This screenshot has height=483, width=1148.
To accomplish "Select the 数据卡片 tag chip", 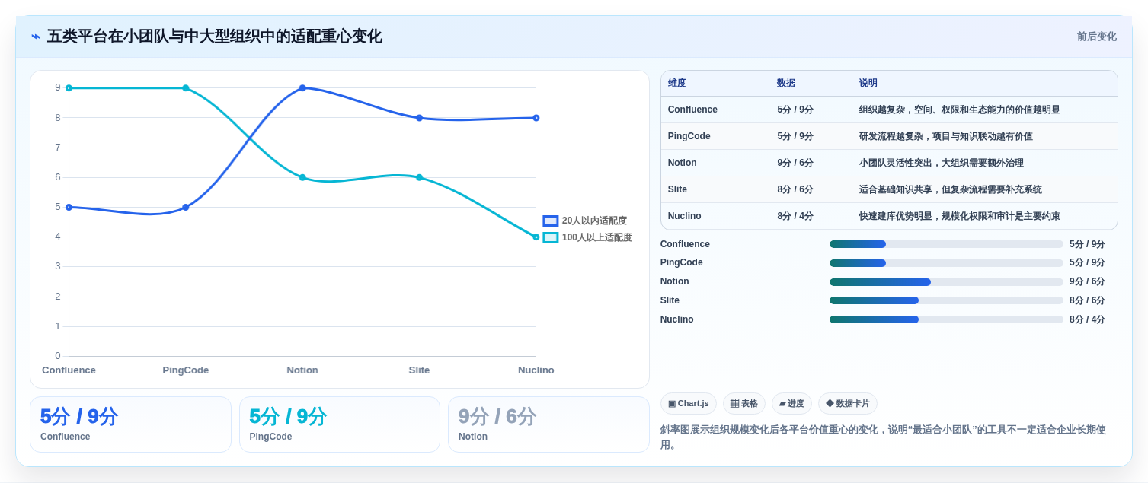I will coord(847,403).
